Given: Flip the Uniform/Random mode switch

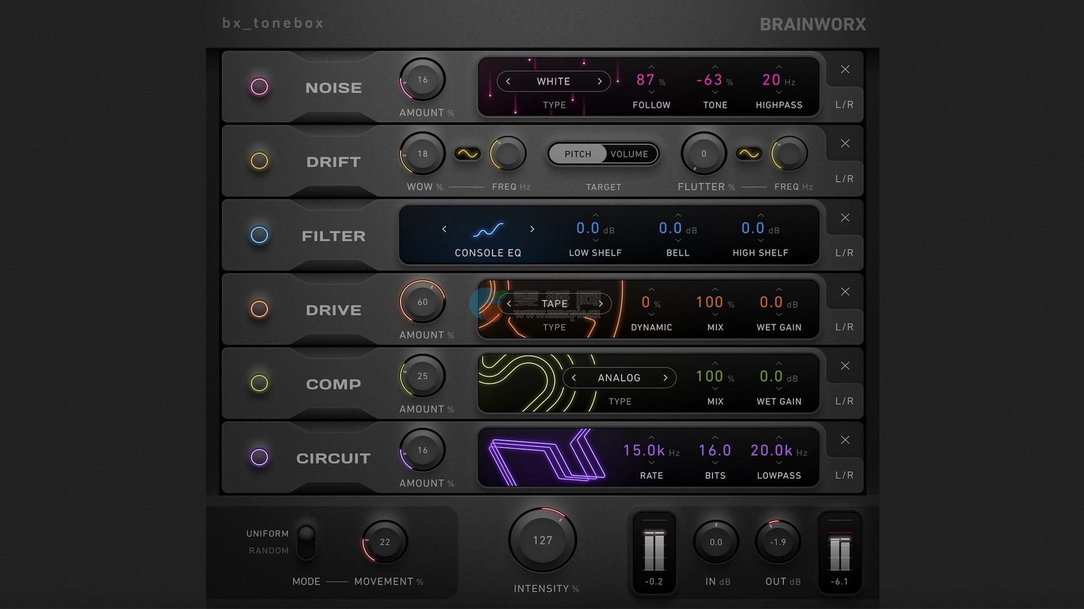Looking at the screenshot, I should pyautogui.click(x=306, y=541).
